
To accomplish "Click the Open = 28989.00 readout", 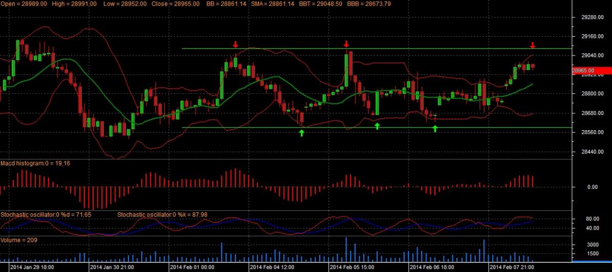I will [24, 4].
